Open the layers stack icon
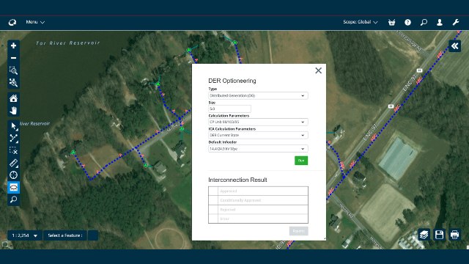This screenshot has width=469, height=264. point(424,235)
